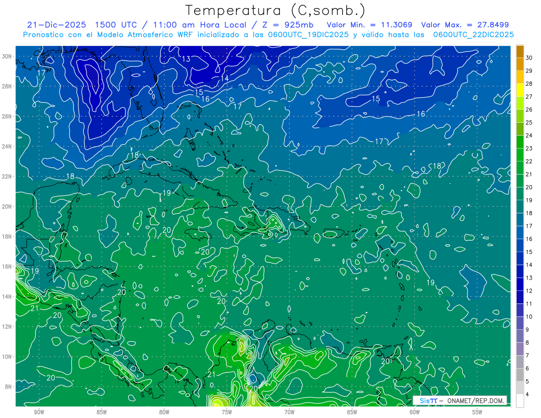Click the "26N" latitude axis label

pos(7,116)
